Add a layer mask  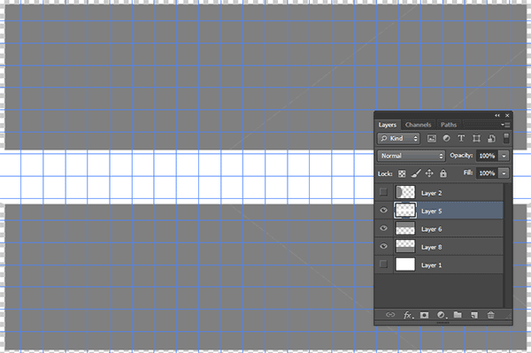click(424, 315)
